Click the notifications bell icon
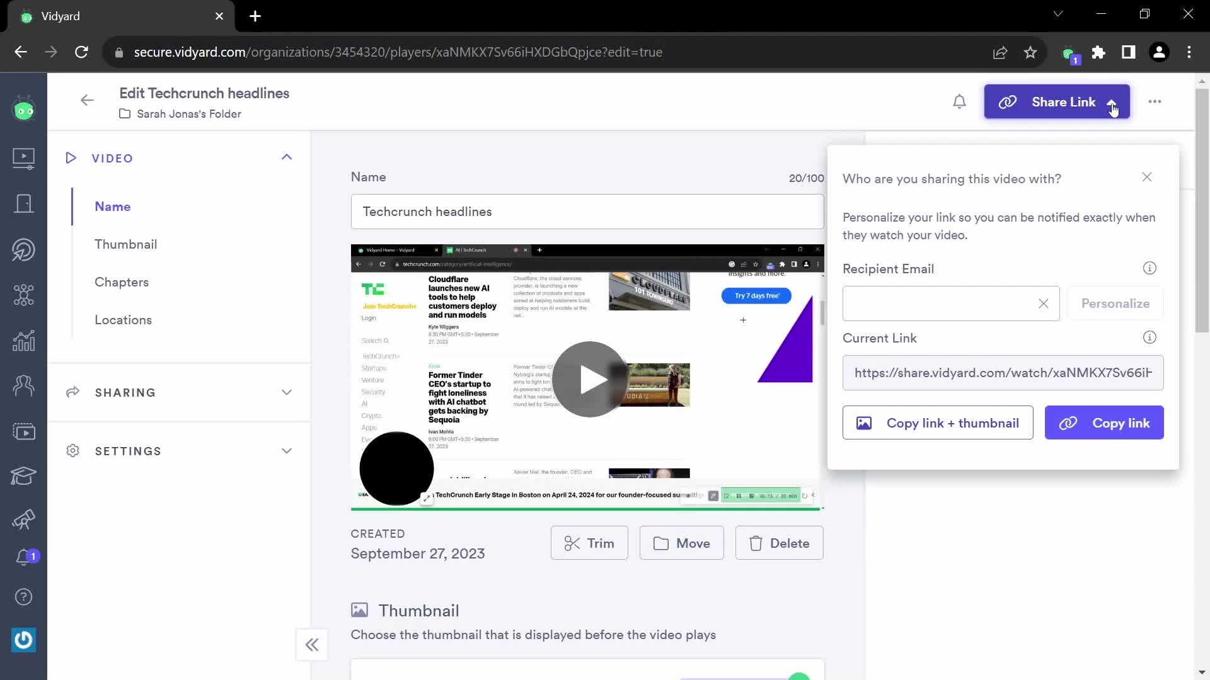Image resolution: width=1210 pixels, height=680 pixels. [960, 101]
